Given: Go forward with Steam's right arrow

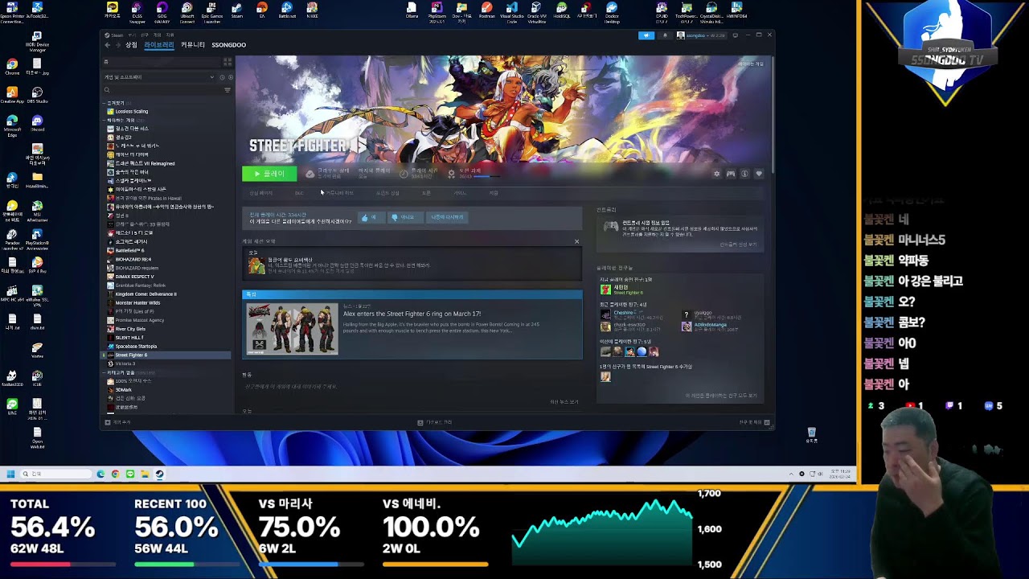Looking at the screenshot, I should coord(117,45).
